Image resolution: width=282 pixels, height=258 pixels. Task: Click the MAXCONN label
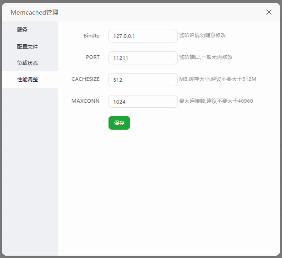pyautogui.click(x=86, y=101)
